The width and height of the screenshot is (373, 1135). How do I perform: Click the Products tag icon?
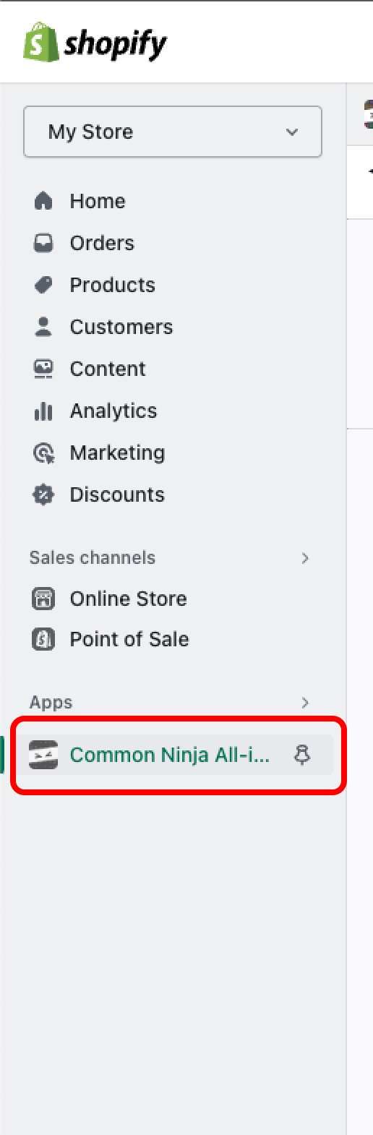[x=43, y=285]
